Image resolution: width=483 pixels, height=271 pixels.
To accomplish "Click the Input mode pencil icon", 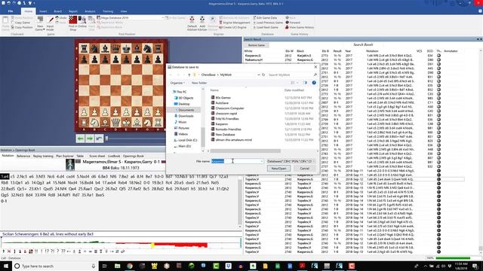I will click(x=51, y=20).
